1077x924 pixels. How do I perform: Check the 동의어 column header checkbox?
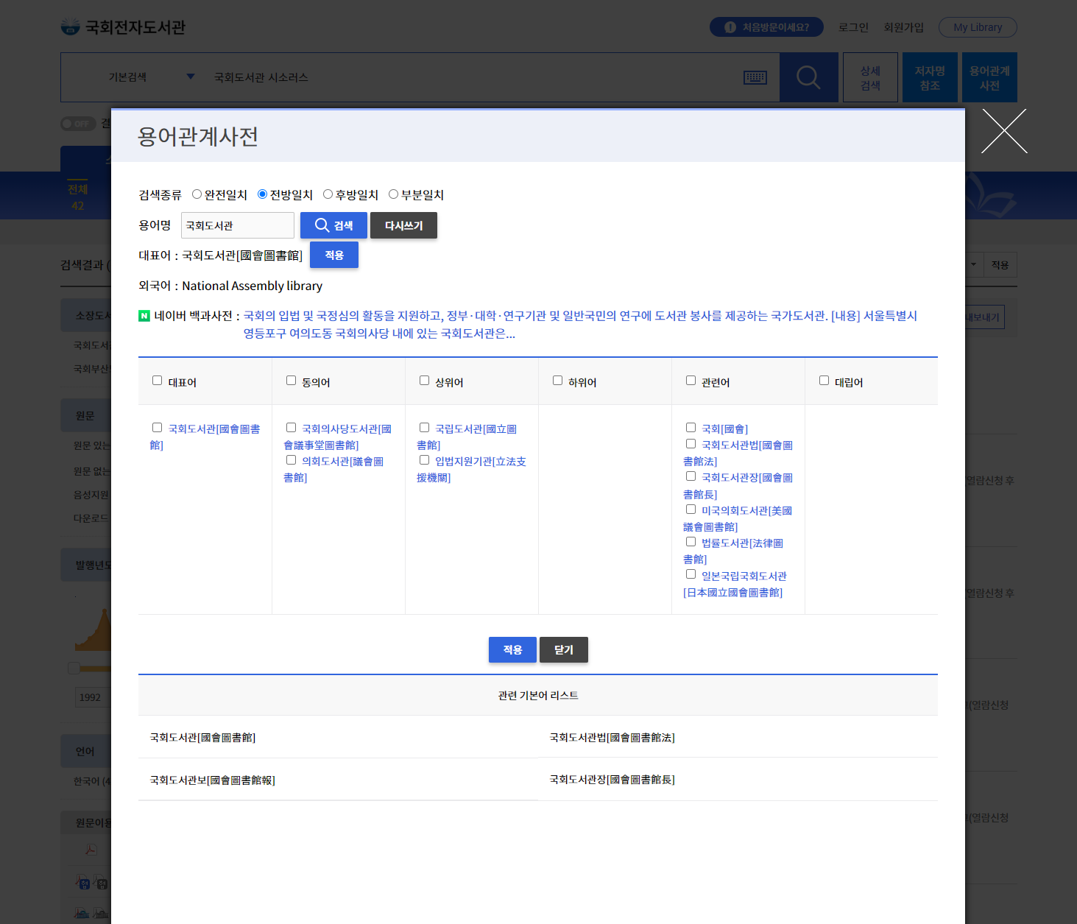tap(291, 381)
